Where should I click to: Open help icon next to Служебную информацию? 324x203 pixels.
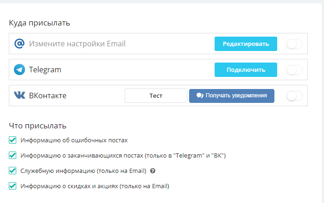tap(152, 171)
